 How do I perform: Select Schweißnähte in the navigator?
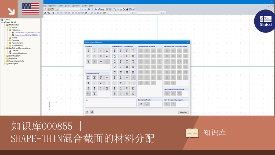pos(17,45)
